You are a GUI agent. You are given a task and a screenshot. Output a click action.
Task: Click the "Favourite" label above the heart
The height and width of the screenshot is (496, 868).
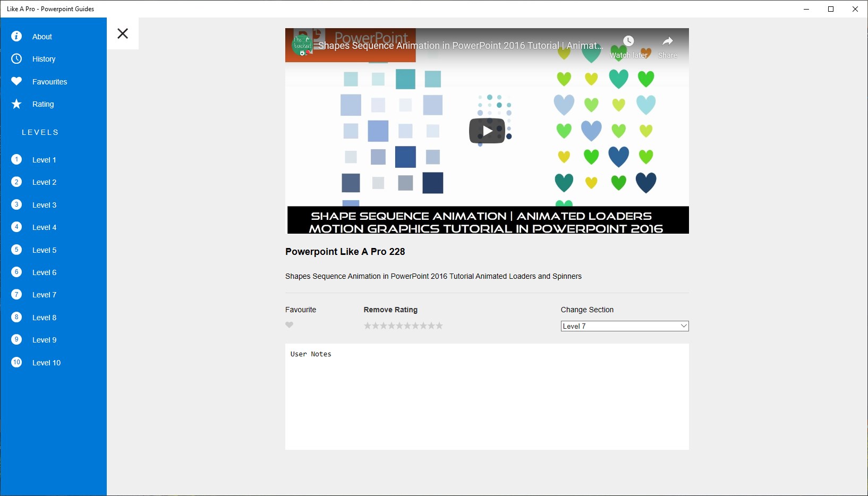[301, 310]
